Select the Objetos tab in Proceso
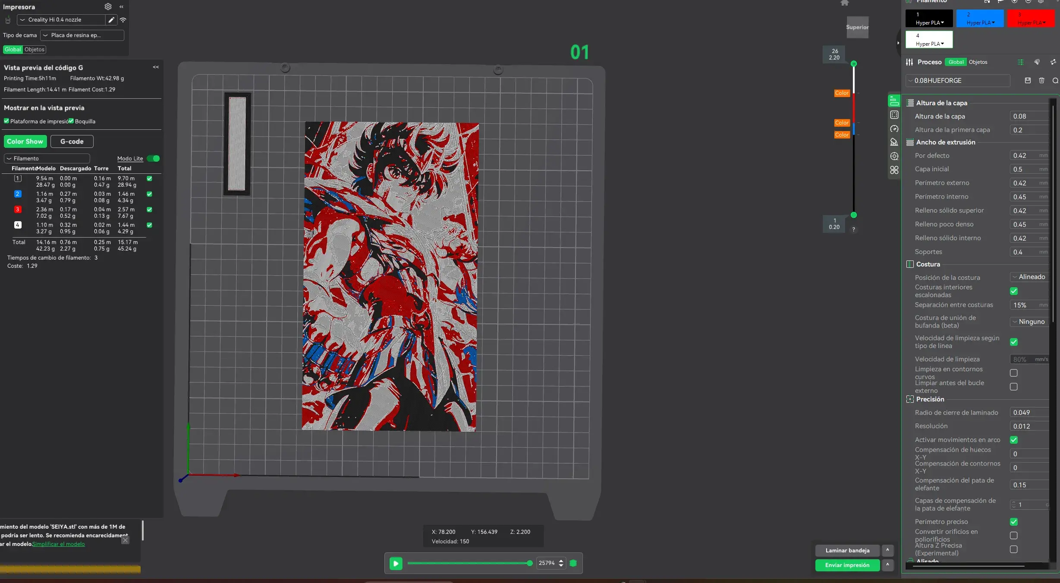Image resolution: width=1060 pixels, height=583 pixels. point(978,62)
